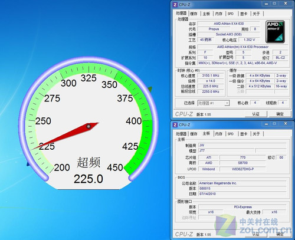295x240 pixels.
Task: Select SPD tab in bottom CPU-Z window
Action: click(231, 134)
